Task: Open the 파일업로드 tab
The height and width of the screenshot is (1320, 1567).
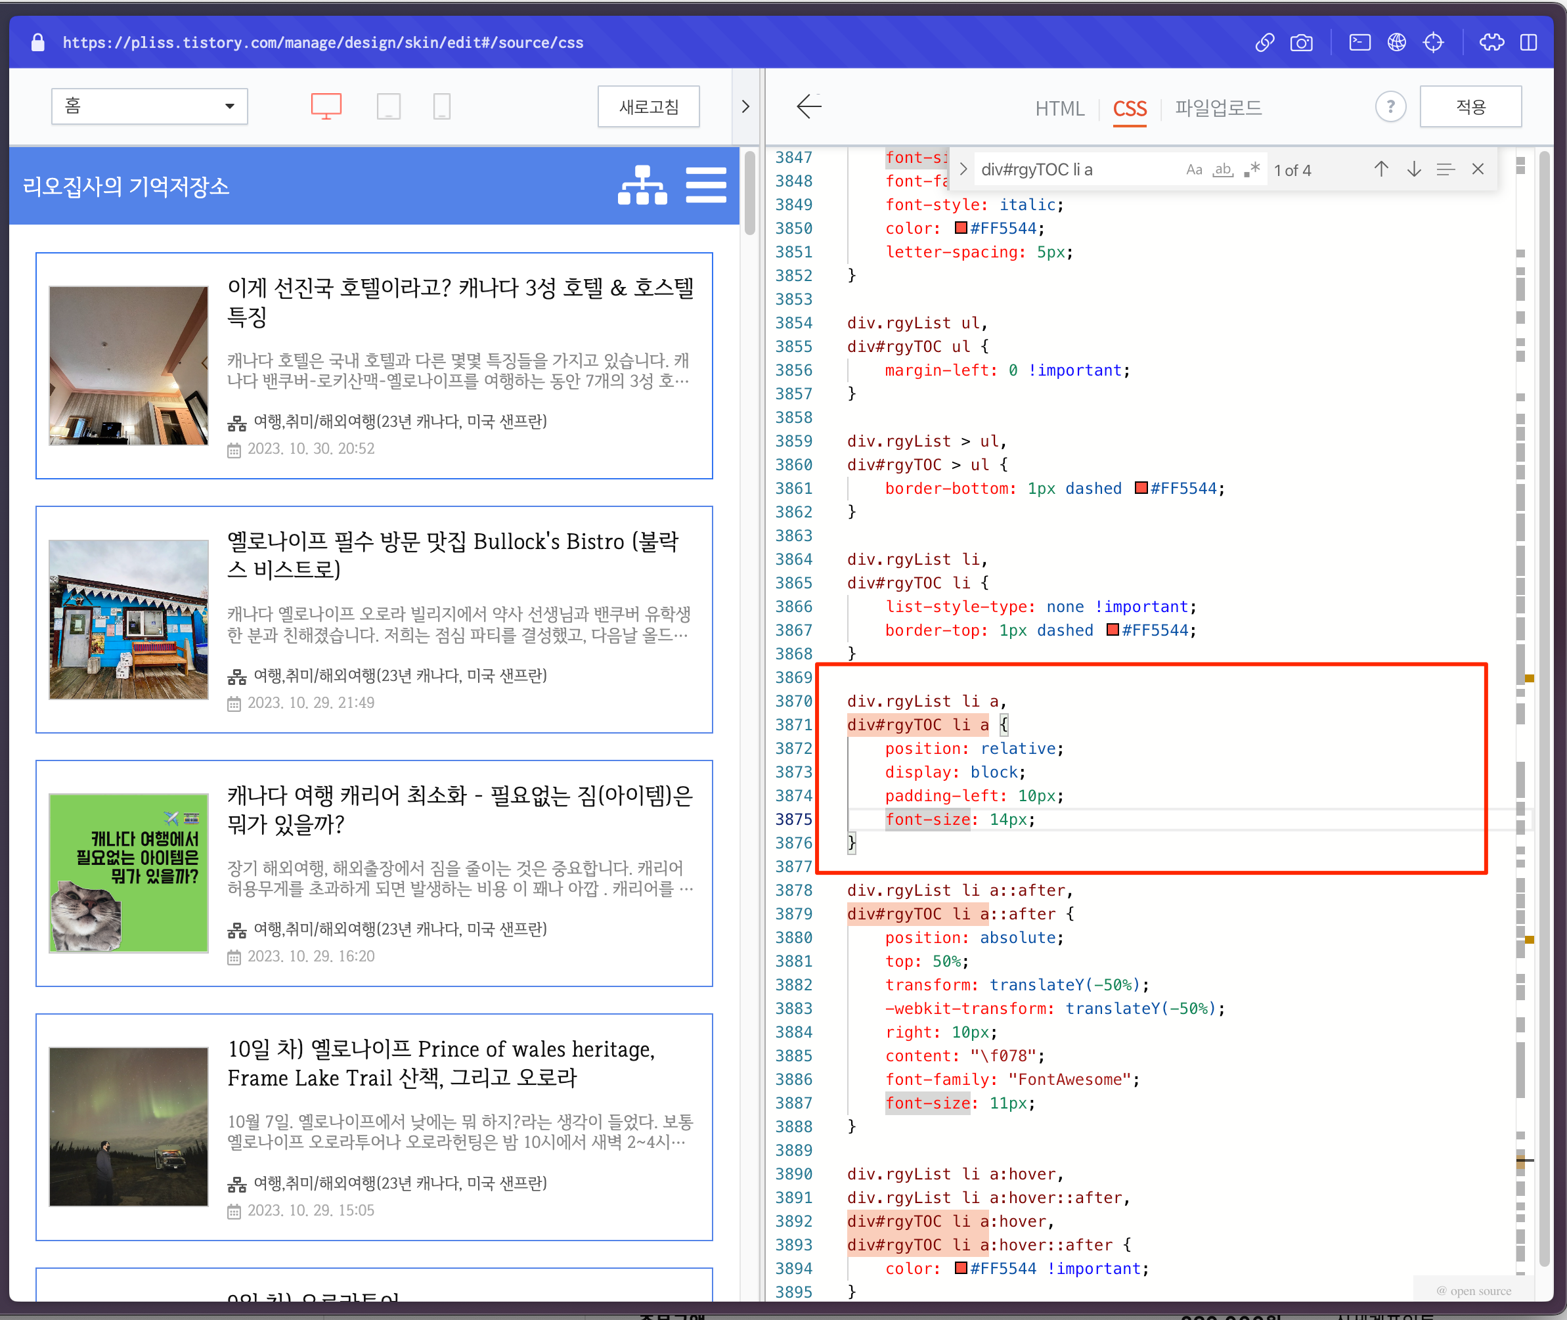Action: click(x=1217, y=108)
